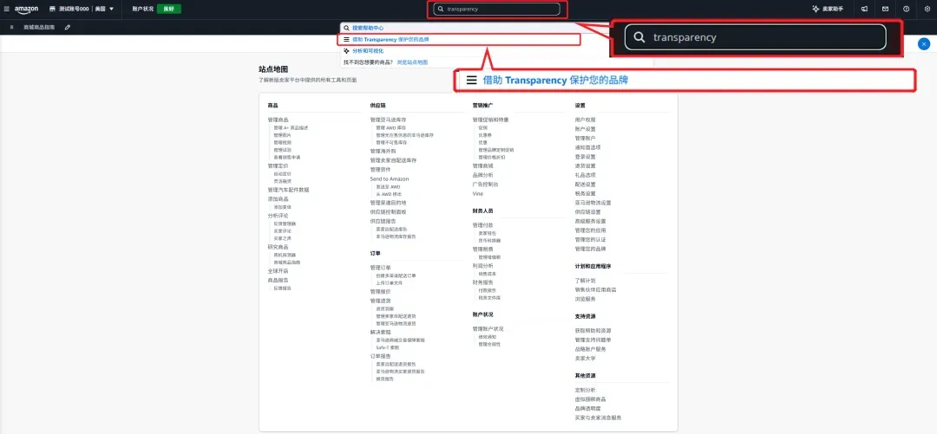Open the 供应链控制面板 link
937x434 pixels.
[x=389, y=212]
